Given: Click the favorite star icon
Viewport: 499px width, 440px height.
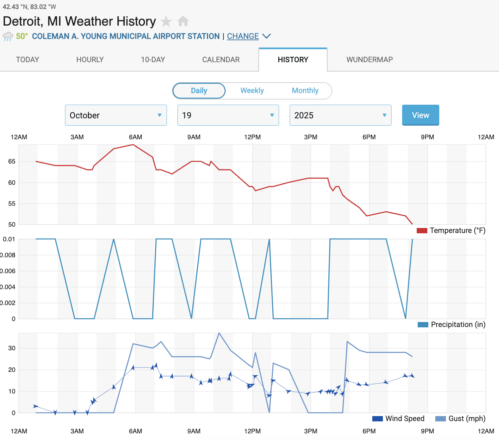Looking at the screenshot, I should (x=166, y=22).
